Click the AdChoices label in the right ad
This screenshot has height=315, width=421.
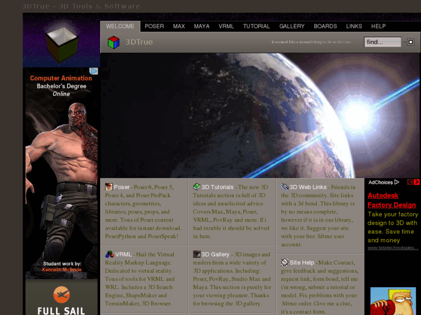(x=383, y=182)
